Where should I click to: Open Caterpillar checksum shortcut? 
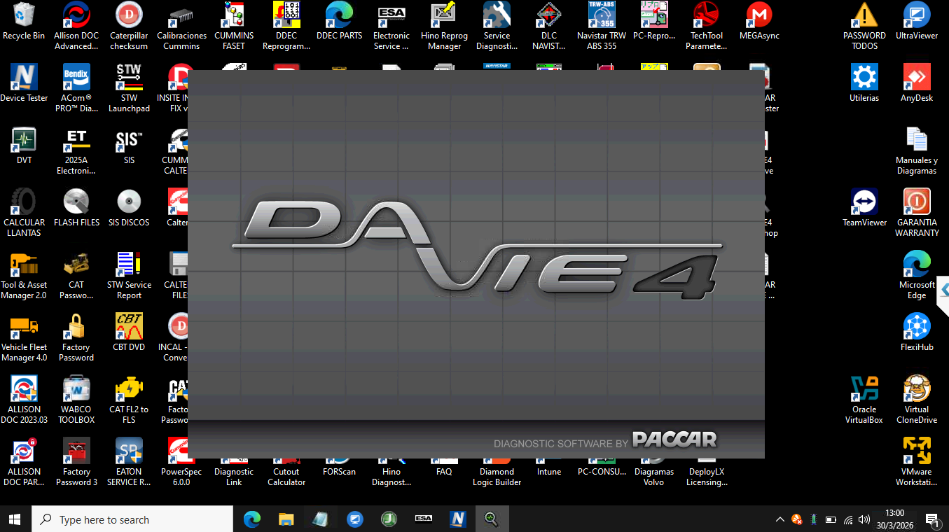point(129,26)
